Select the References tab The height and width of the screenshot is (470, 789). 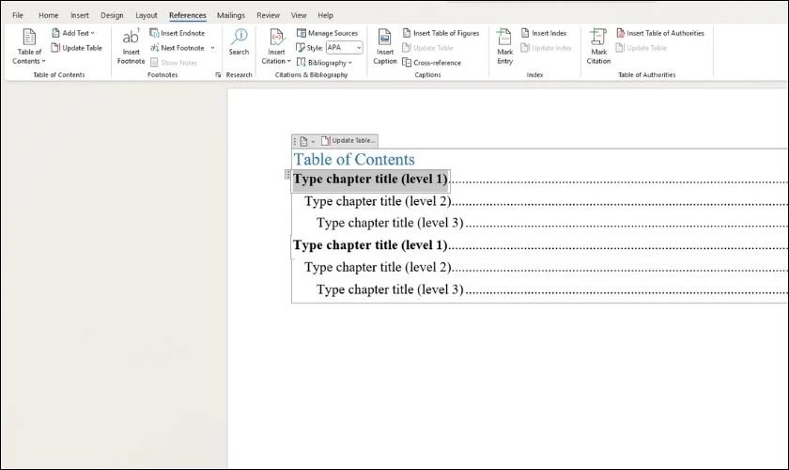(188, 15)
